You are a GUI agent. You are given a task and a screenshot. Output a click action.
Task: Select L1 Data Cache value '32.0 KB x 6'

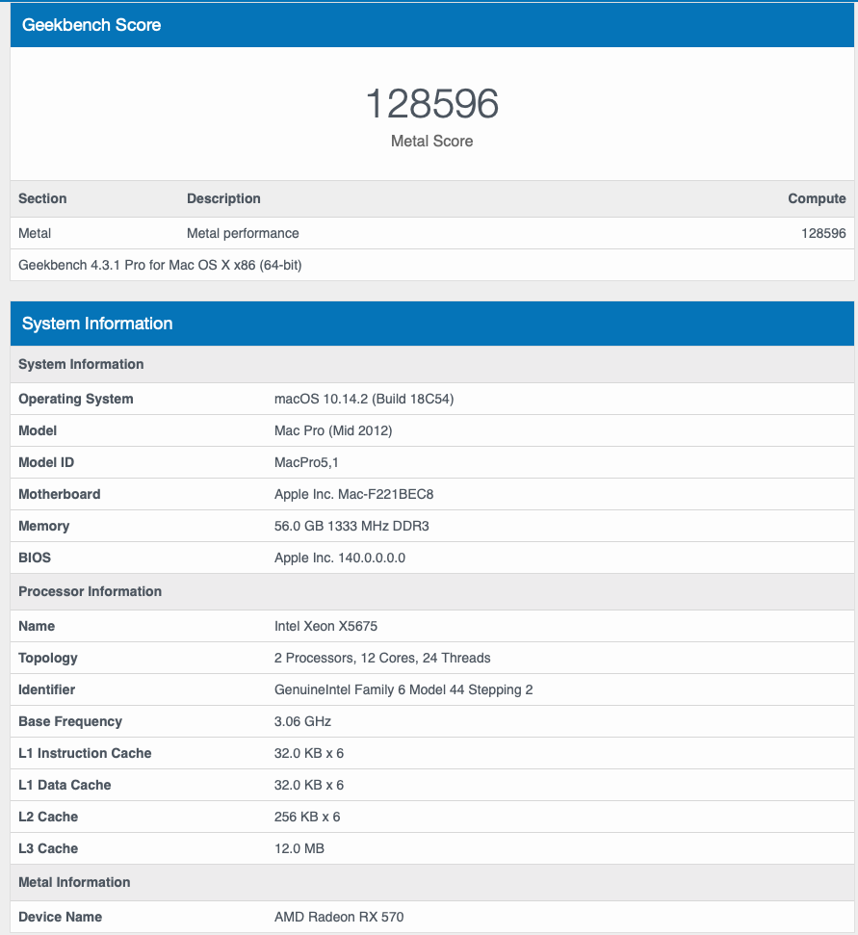pos(309,785)
